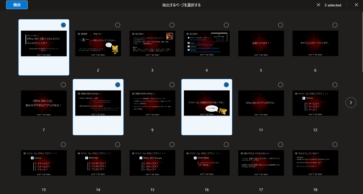Clear selection with X beside 3 selected
Image resolution: width=363 pixels, height=194 pixels.
[318, 5]
